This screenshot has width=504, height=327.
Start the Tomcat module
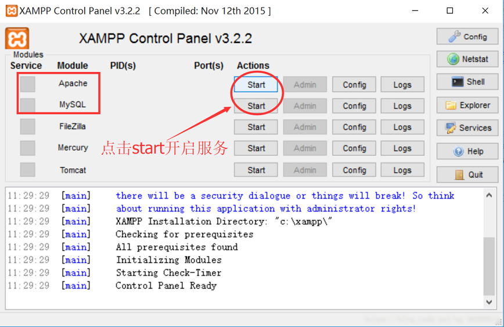256,170
